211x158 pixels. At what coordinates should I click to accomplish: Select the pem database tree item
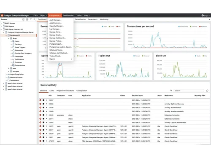[x=14, y=68]
